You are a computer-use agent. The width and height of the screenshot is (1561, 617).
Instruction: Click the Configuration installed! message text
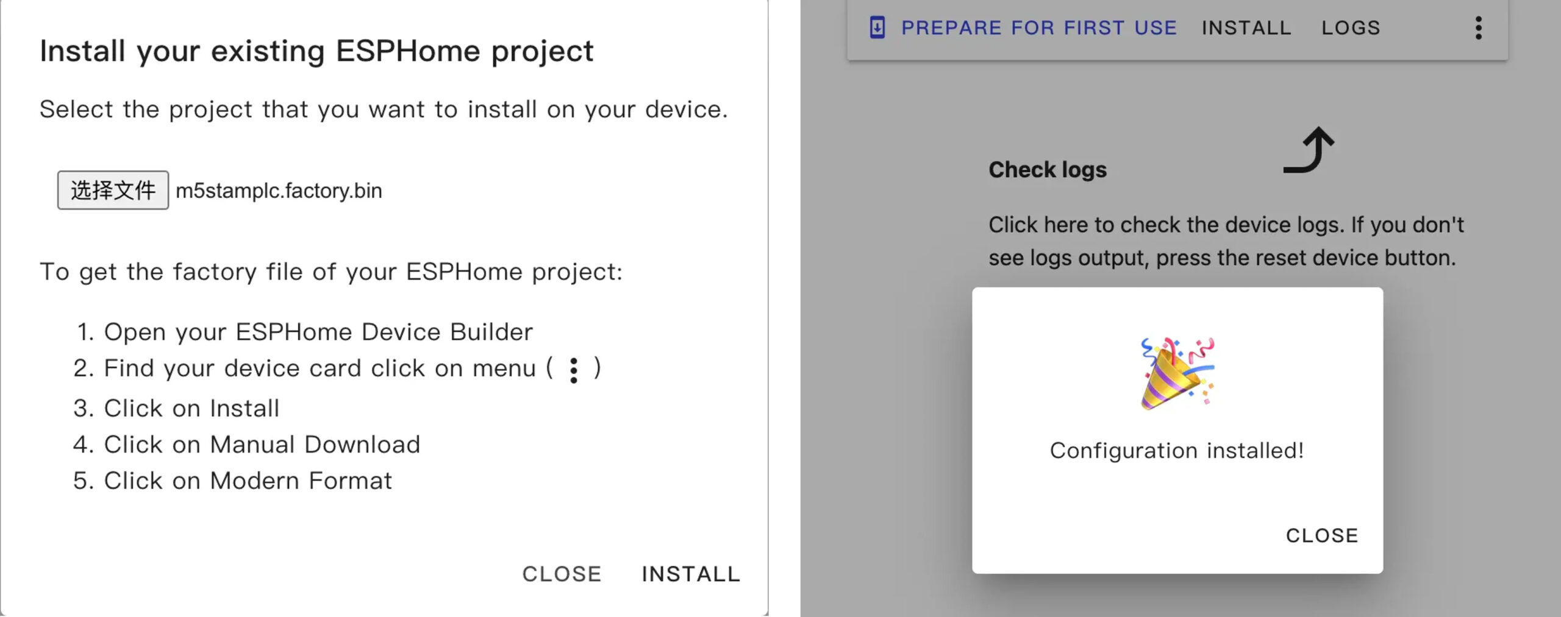tap(1177, 451)
